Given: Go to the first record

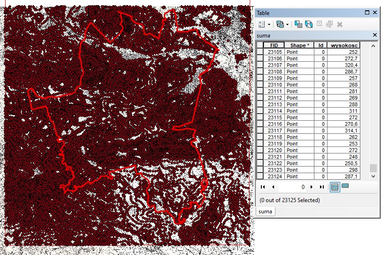Looking at the screenshot, I should [262, 187].
